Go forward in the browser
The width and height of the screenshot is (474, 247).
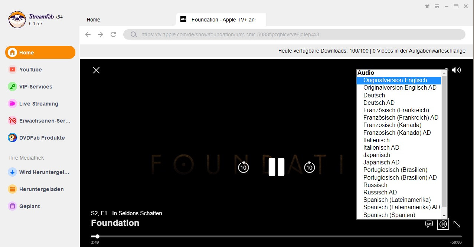[101, 34]
